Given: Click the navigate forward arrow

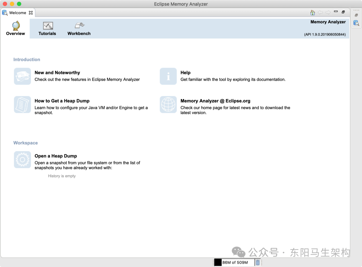Looking at the screenshot, I should [x=328, y=12].
